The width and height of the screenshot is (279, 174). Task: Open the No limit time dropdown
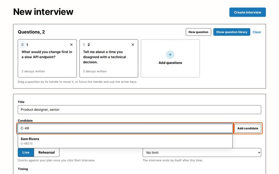(x=202, y=152)
